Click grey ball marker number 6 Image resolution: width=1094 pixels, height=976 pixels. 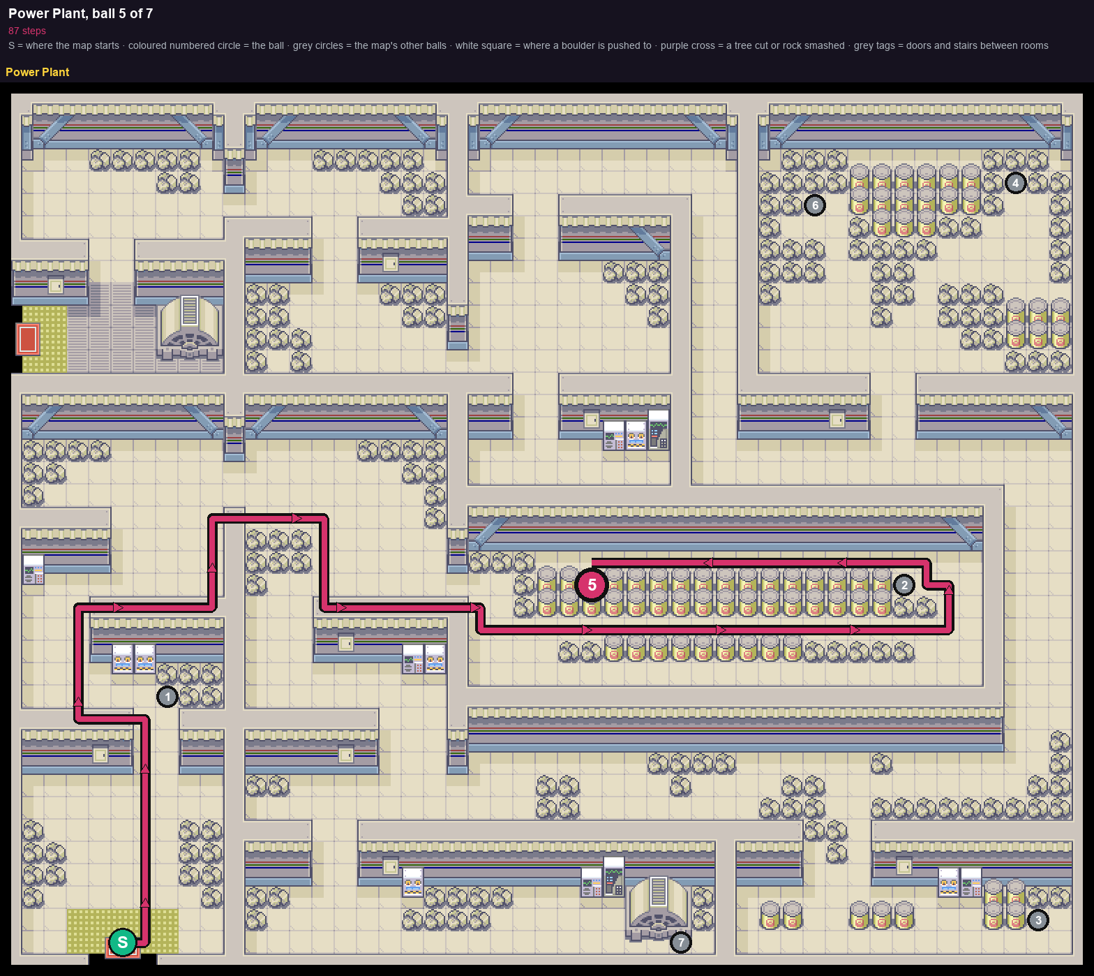[815, 205]
